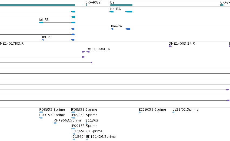Image resolution: width=230 pixels, height=141 pixels.
Task: Select the RH49663.5prime right-arrow glyph
Action: (x=55, y=123)
